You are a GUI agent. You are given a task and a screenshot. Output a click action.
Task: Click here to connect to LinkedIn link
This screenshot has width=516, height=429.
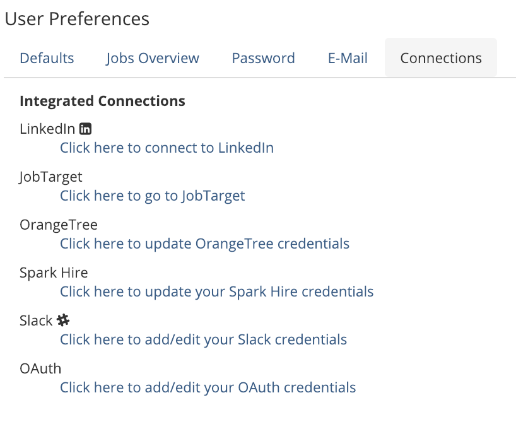click(x=167, y=148)
